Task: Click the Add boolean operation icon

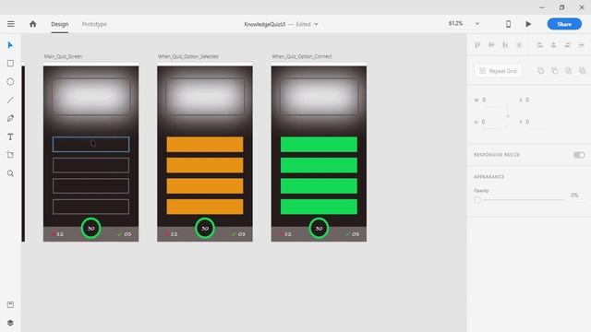Action: (540, 71)
